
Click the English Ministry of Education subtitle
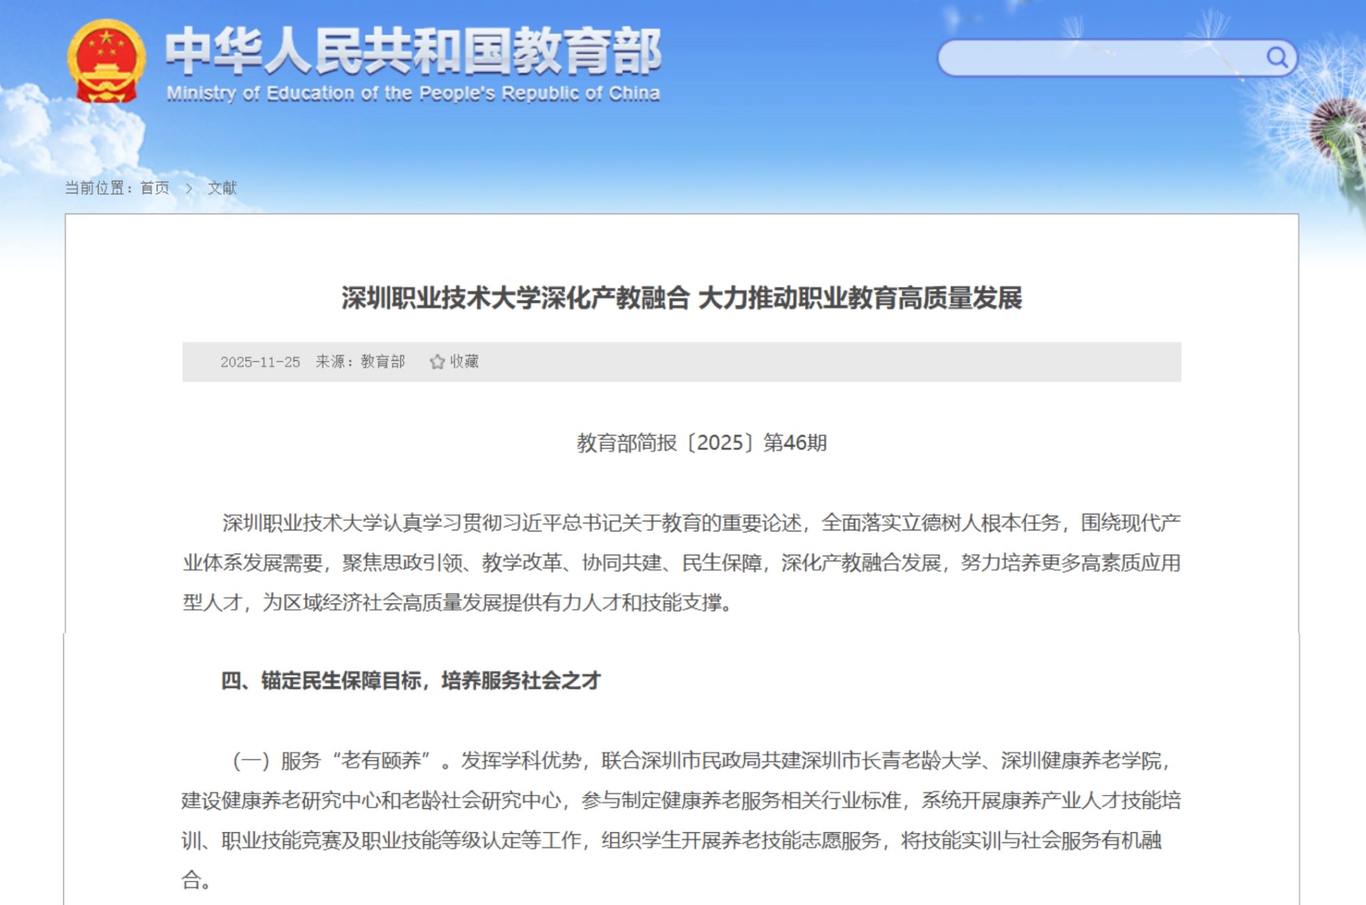413,93
